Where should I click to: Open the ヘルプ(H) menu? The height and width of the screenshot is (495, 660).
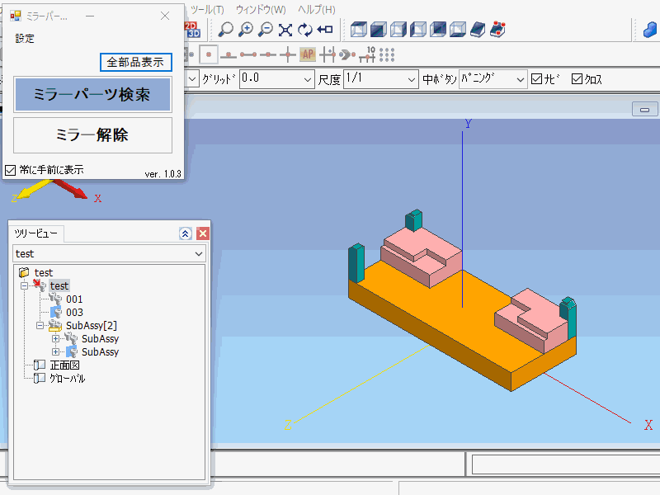point(317,10)
